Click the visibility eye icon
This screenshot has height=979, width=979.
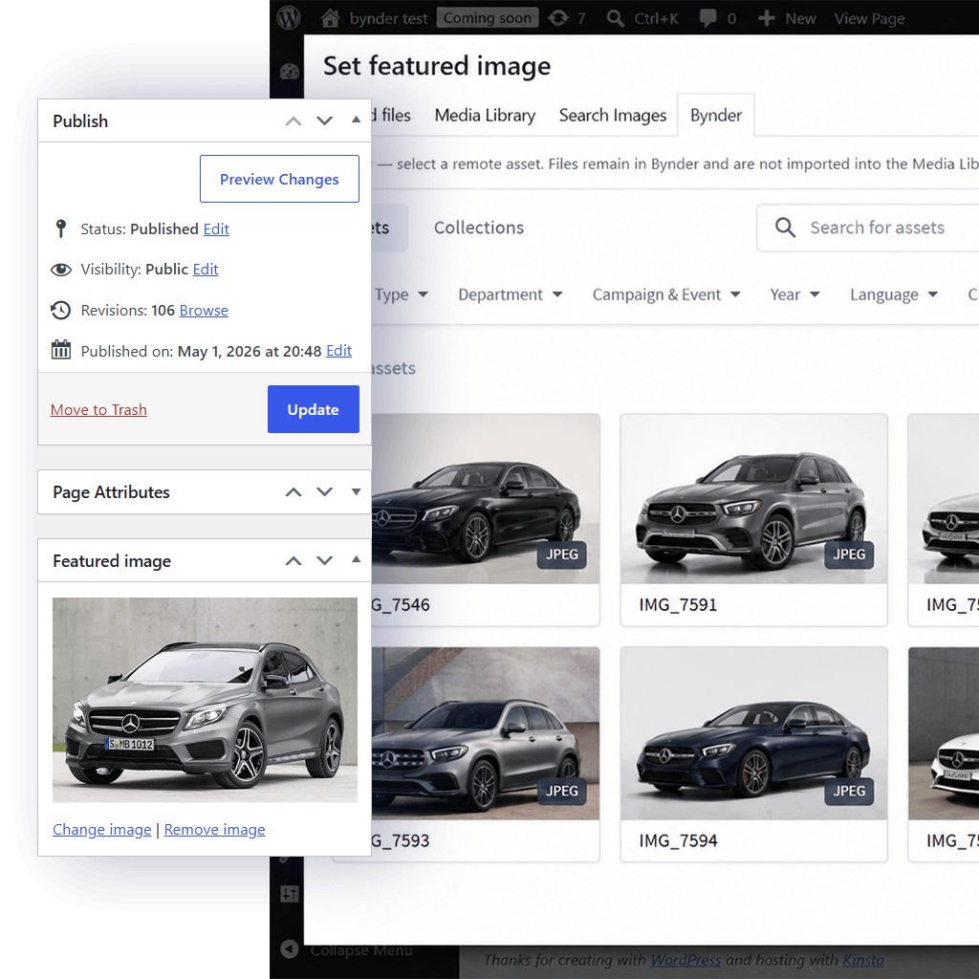(60, 269)
